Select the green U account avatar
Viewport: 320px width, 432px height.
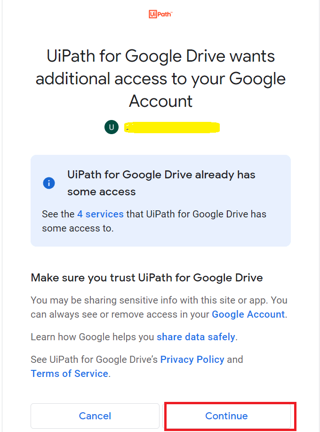pyautogui.click(x=112, y=127)
